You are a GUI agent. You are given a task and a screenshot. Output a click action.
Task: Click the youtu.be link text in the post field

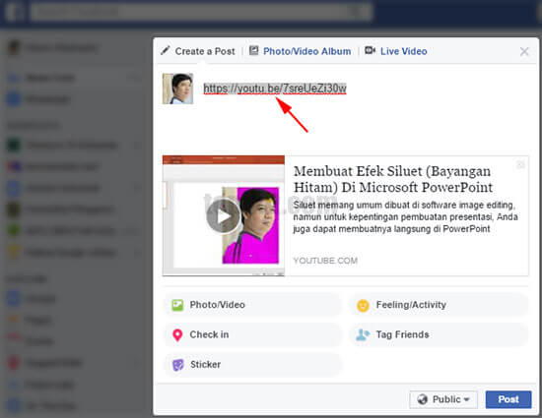coord(275,89)
